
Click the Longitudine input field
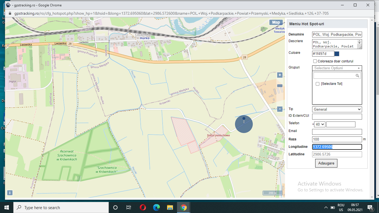[337, 147]
